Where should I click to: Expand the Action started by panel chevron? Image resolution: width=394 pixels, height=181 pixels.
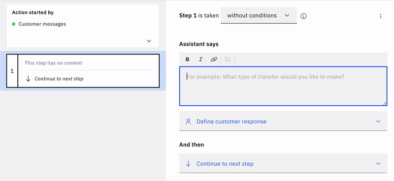click(x=149, y=41)
